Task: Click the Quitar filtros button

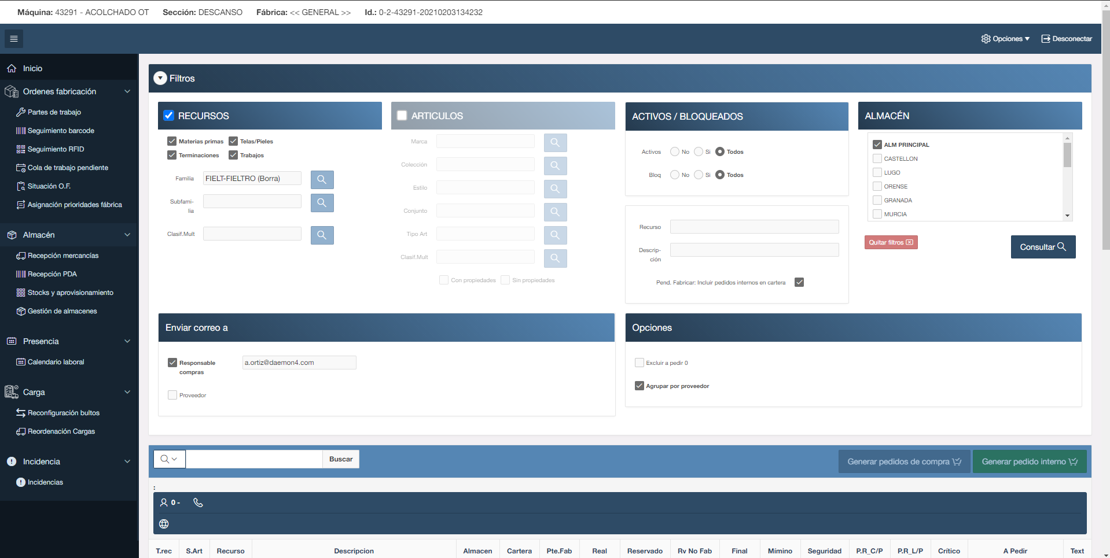Action: pyautogui.click(x=891, y=242)
